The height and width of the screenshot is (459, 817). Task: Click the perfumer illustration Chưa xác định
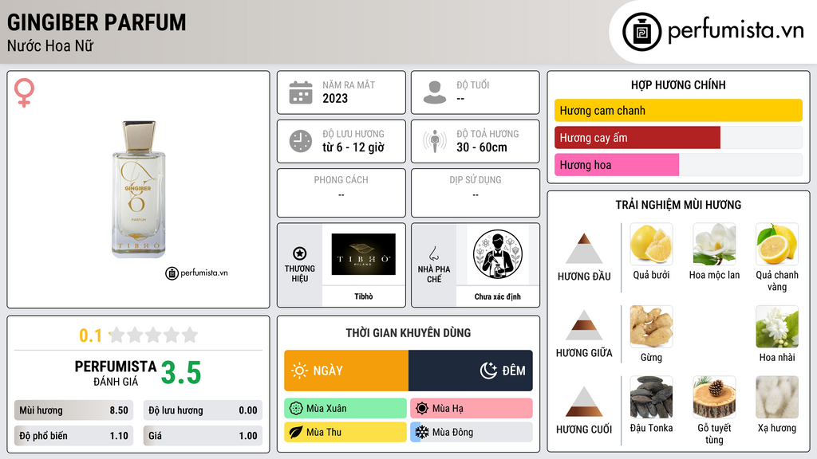(x=498, y=254)
